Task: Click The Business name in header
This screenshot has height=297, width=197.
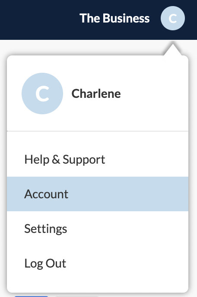Action: click(114, 18)
